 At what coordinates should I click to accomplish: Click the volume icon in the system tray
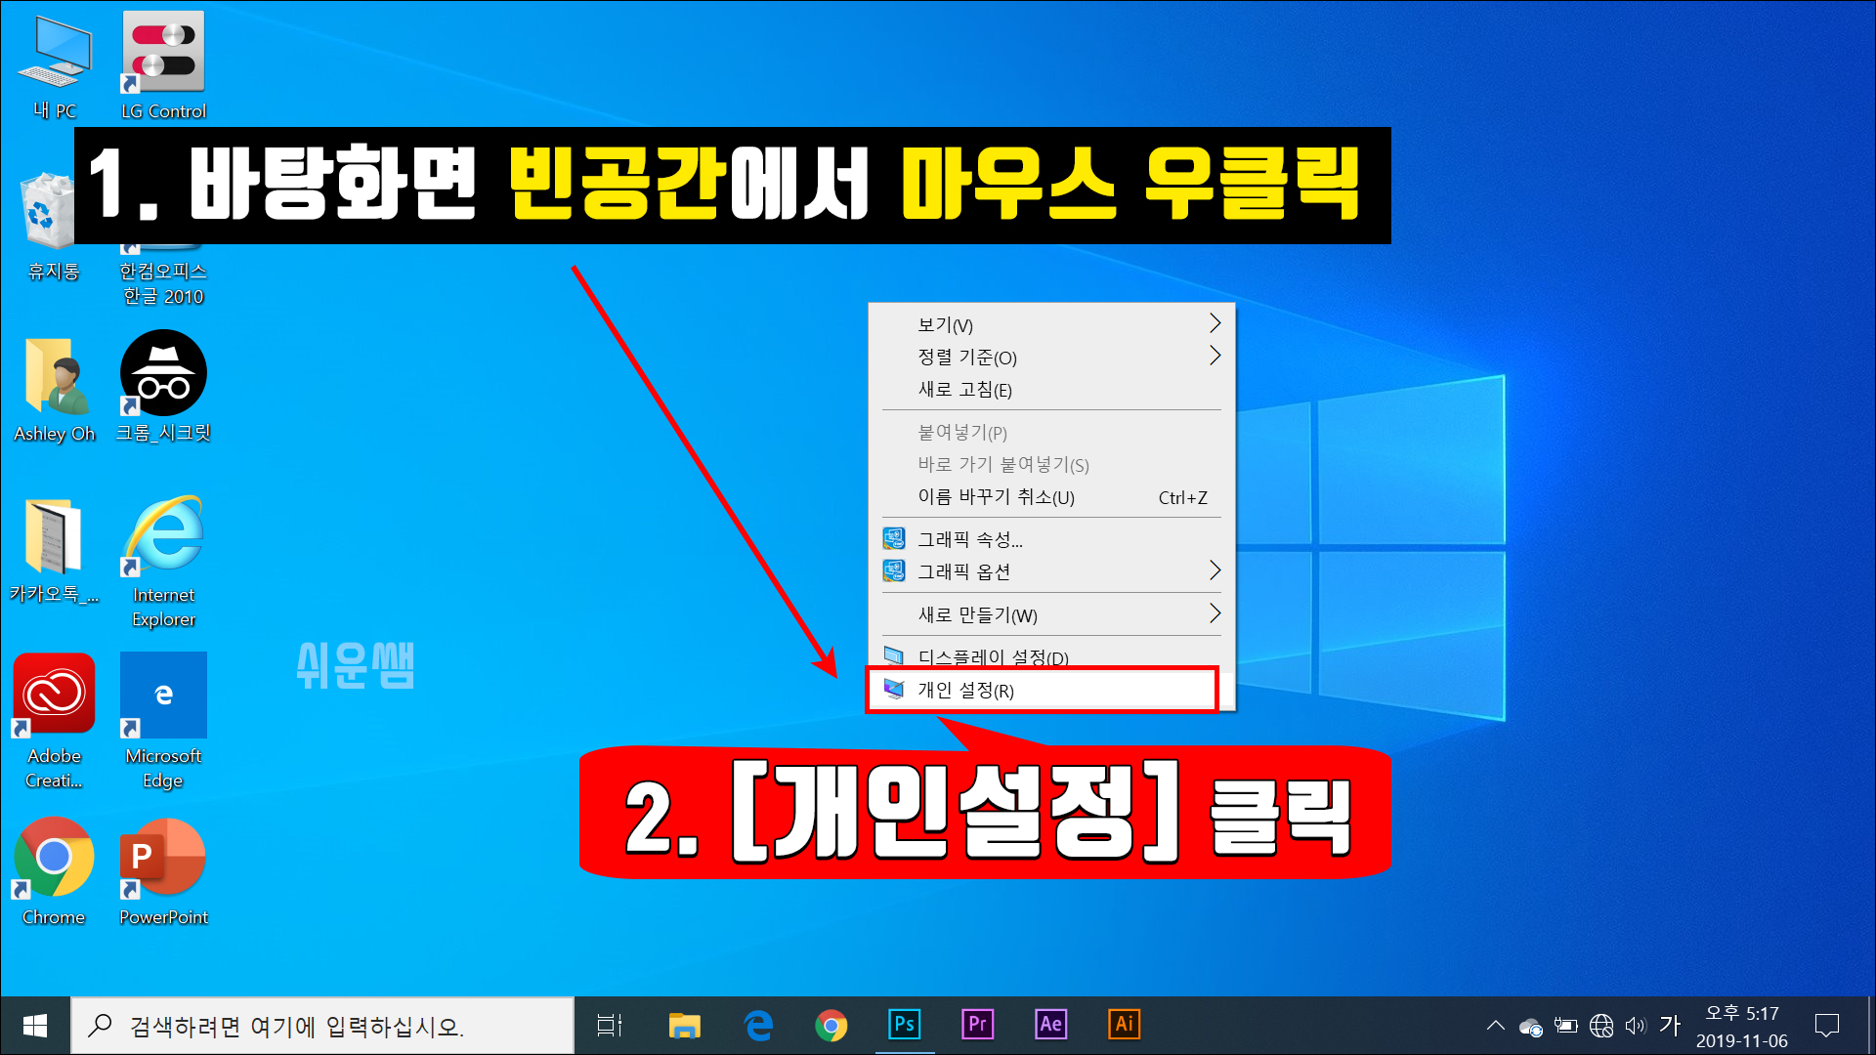click(1635, 1026)
